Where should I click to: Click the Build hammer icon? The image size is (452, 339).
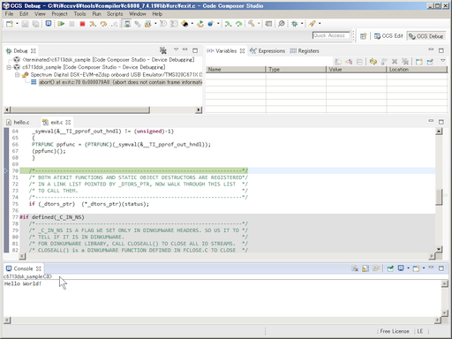click(x=251, y=24)
